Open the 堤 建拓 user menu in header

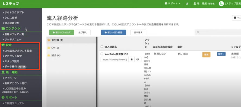[204, 4]
